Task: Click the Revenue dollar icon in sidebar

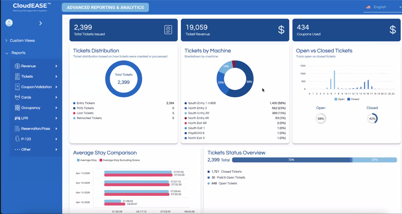Action: 17,66
